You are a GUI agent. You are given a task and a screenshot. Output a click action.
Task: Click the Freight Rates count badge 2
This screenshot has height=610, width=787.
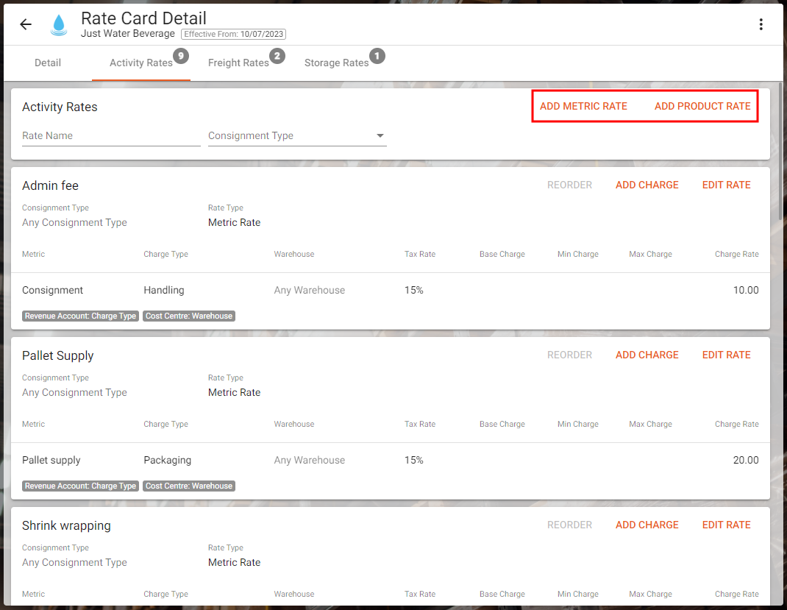pos(277,56)
